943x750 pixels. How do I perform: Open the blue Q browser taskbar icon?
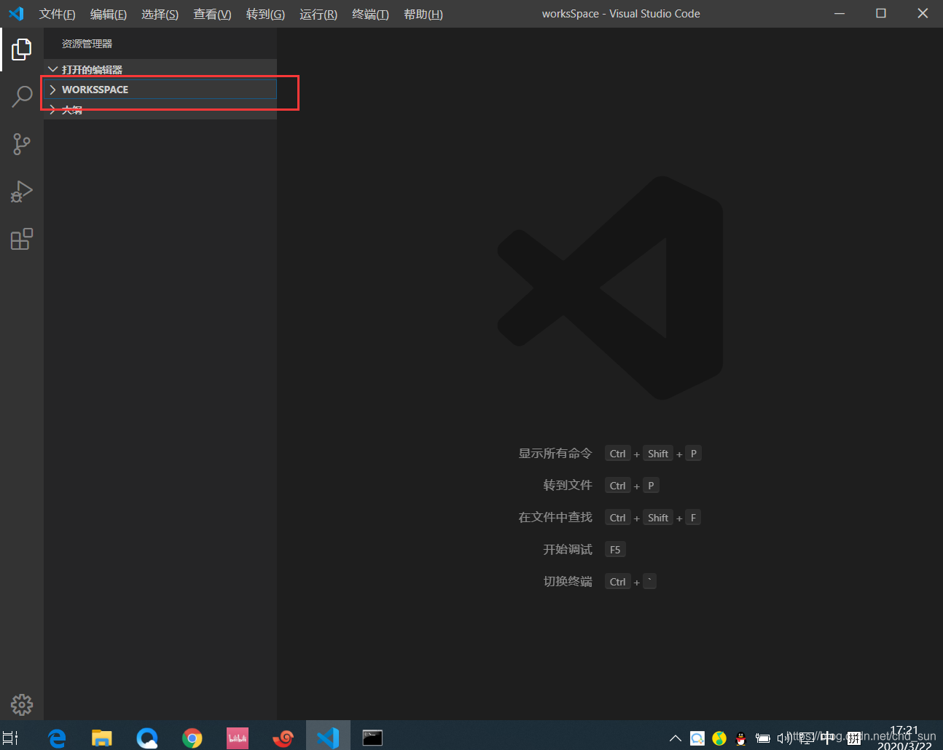click(x=147, y=738)
